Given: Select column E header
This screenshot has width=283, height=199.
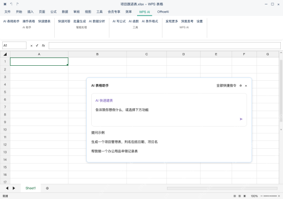Looking at the screenshot, I should click(x=216, y=54).
